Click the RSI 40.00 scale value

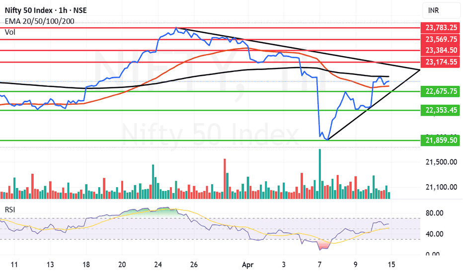(x=435, y=234)
